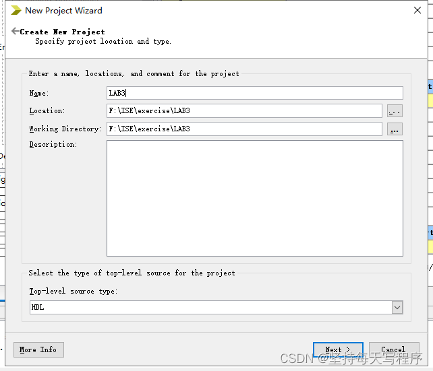Image resolution: width=433 pixels, height=371 pixels.
Task: Click into the Working Directory path field
Action: tap(244, 129)
